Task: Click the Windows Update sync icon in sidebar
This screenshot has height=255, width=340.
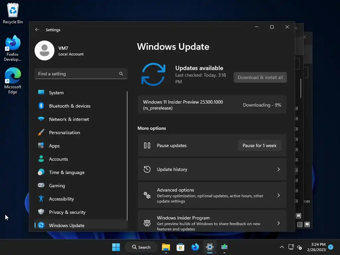Action: (41, 225)
